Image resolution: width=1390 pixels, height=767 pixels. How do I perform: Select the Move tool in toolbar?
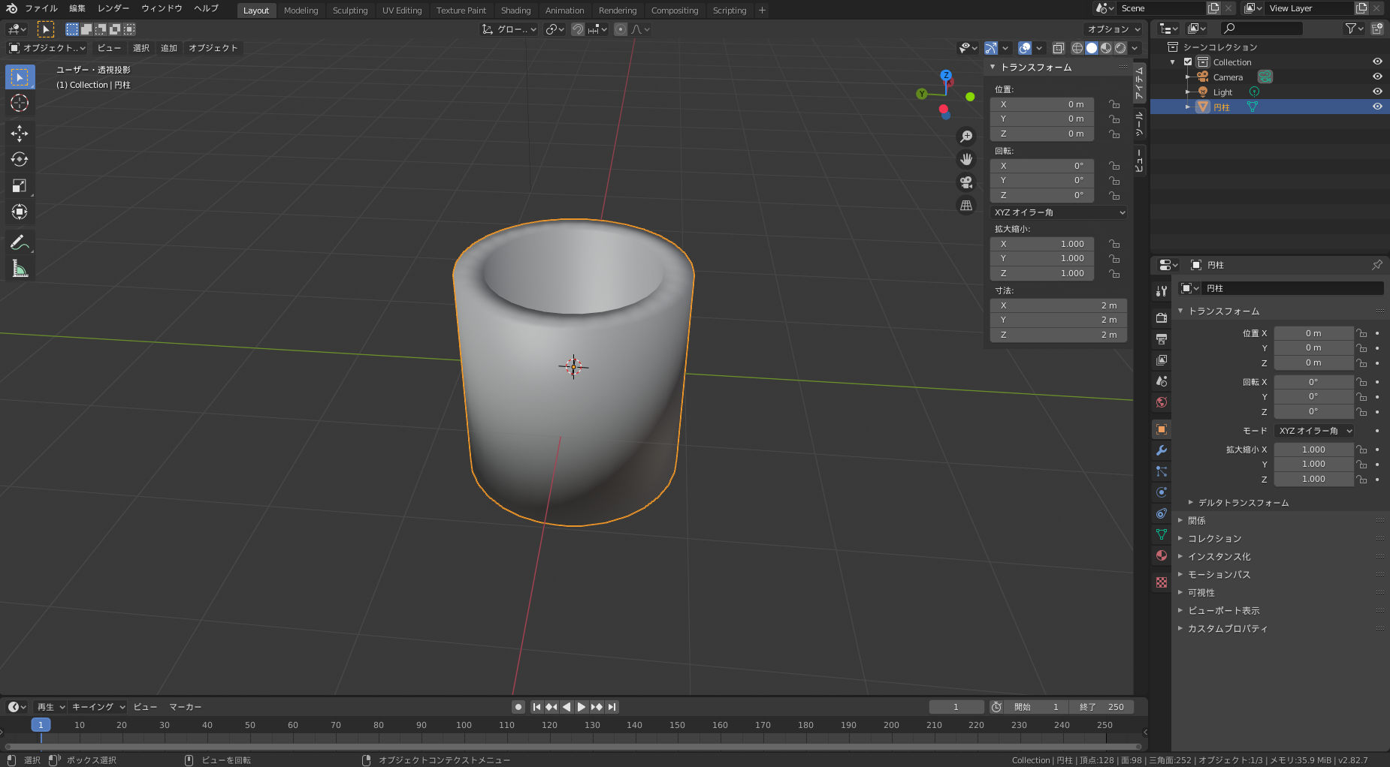(20, 134)
